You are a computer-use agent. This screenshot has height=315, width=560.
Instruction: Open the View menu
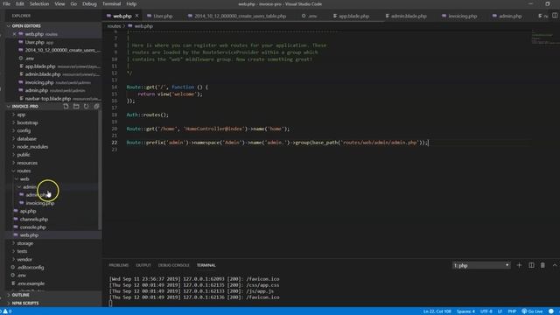pos(59,3)
